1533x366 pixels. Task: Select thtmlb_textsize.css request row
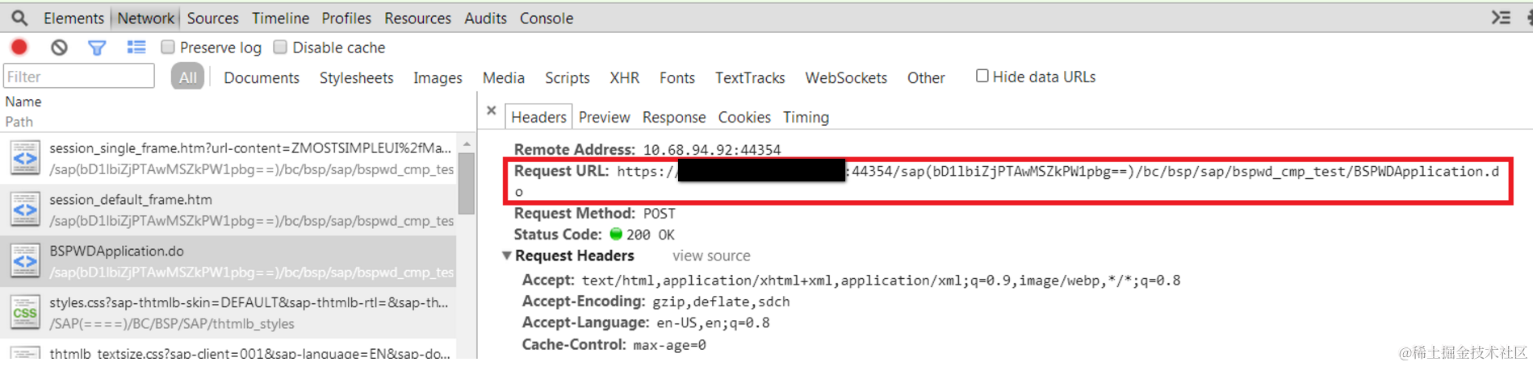pyautogui.click(x=228, y=350)
